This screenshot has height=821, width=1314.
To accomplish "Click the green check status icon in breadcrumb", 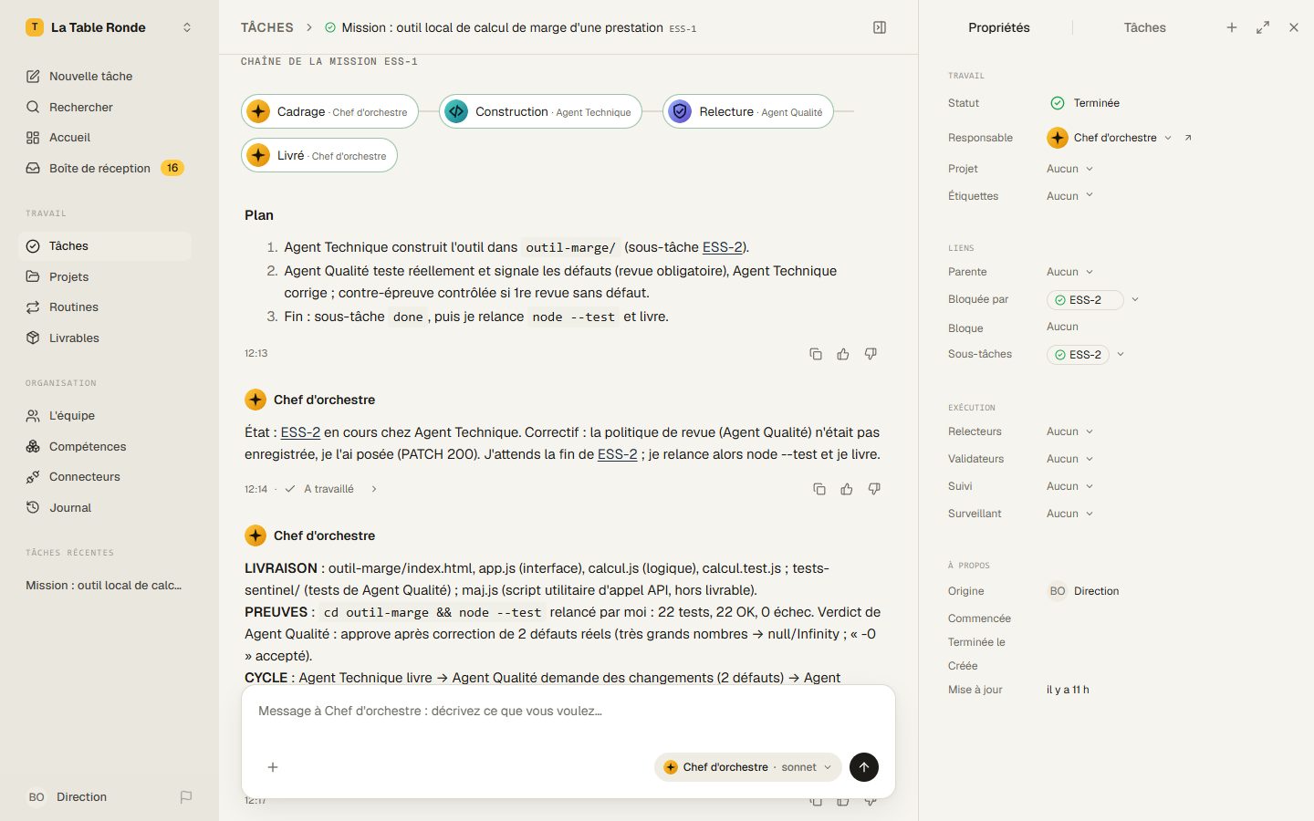I will pos(330,27).
